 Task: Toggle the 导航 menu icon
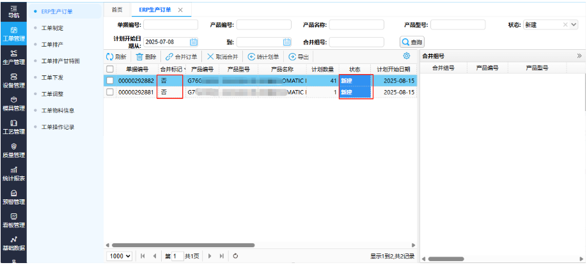coord(13,10)
